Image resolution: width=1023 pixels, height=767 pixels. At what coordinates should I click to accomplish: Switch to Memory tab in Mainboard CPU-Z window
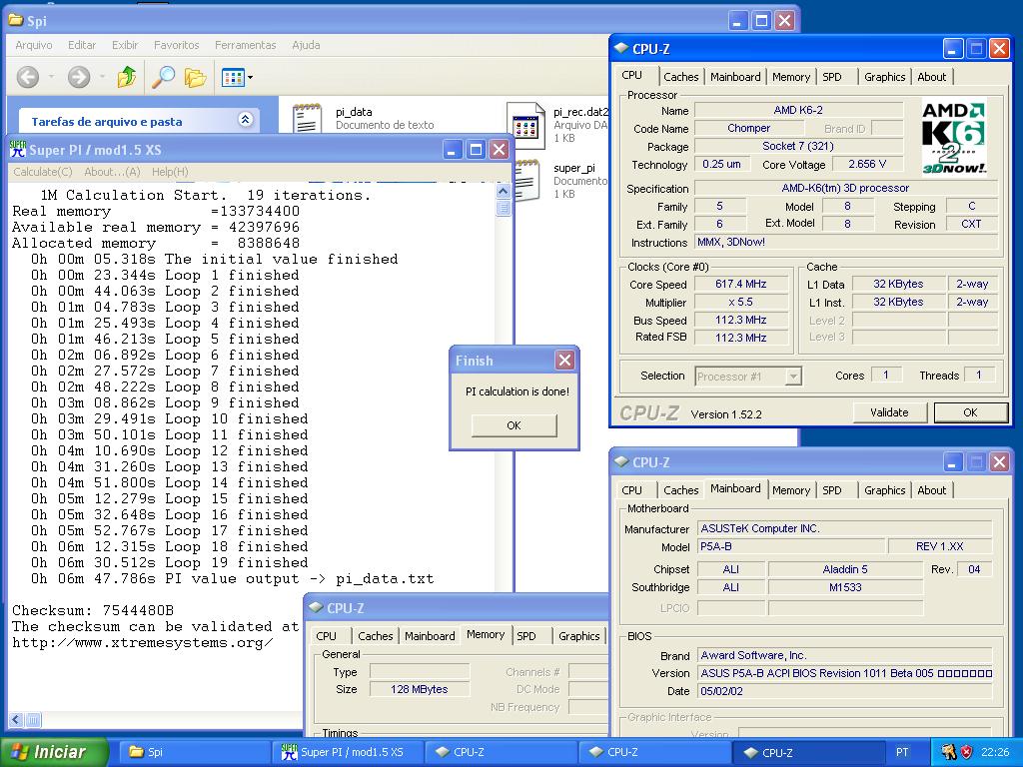click(x=791, y=489)
